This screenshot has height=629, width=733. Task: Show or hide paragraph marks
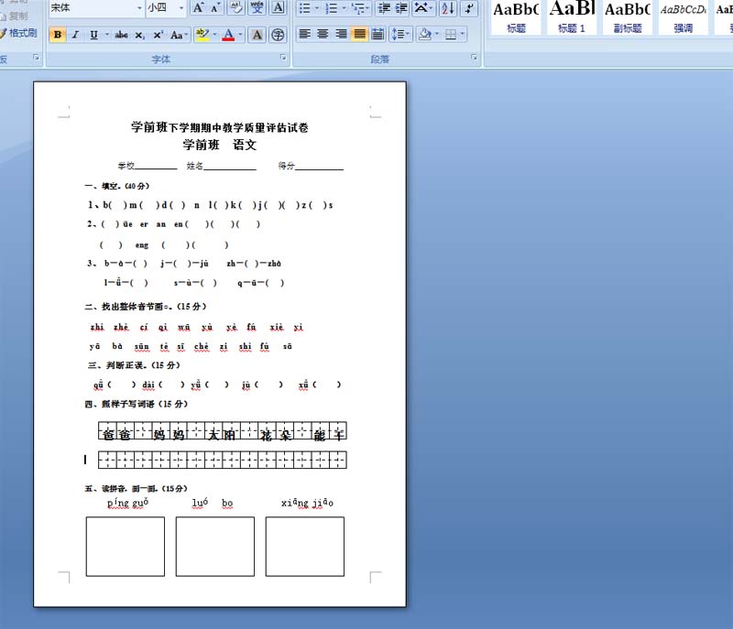469,7
